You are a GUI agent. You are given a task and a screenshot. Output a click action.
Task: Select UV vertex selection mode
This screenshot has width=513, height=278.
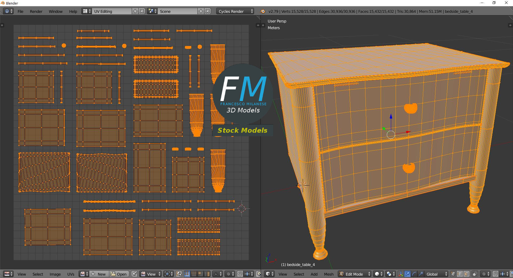click(x=187, y=274)
